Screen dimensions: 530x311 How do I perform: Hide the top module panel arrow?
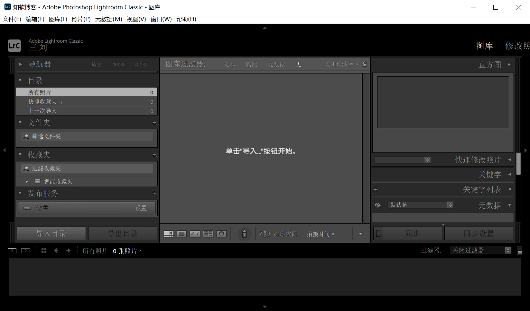(265, 28)
